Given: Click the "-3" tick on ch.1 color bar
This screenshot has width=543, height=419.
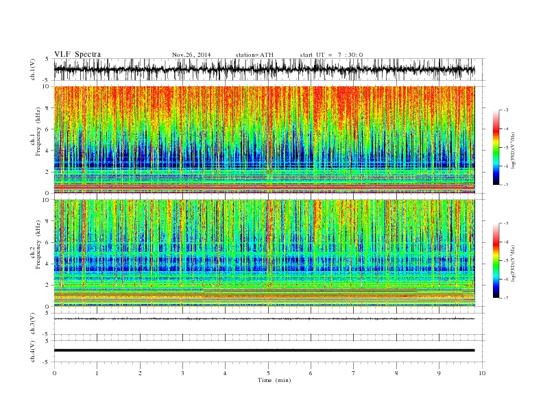Looking at the screenshot, I should tap(505, 110).
